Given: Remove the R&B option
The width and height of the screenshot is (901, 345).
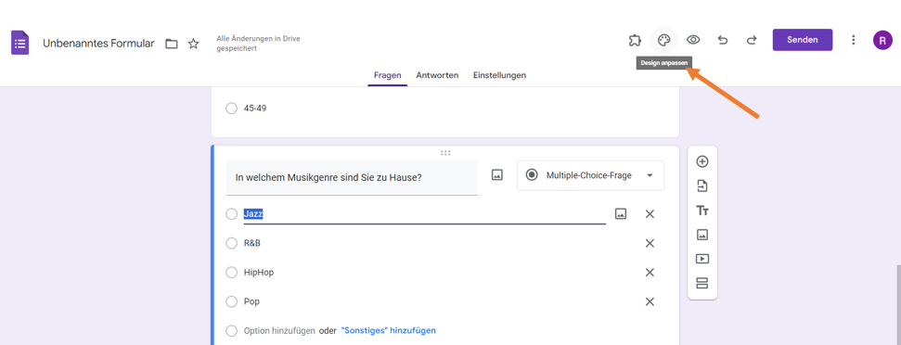Looking at the screenshot, I should point(650,243).
